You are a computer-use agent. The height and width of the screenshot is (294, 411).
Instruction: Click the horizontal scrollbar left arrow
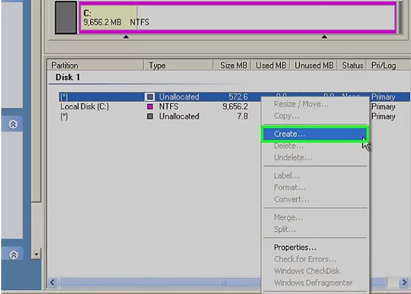click(x=52, y=283)
